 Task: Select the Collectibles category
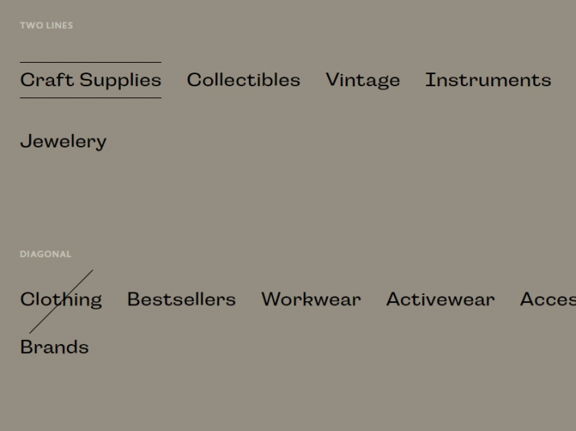[x=243, y=80]
